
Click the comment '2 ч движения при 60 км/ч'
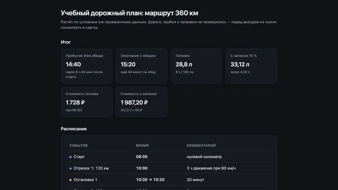click(x=211, y=168)
